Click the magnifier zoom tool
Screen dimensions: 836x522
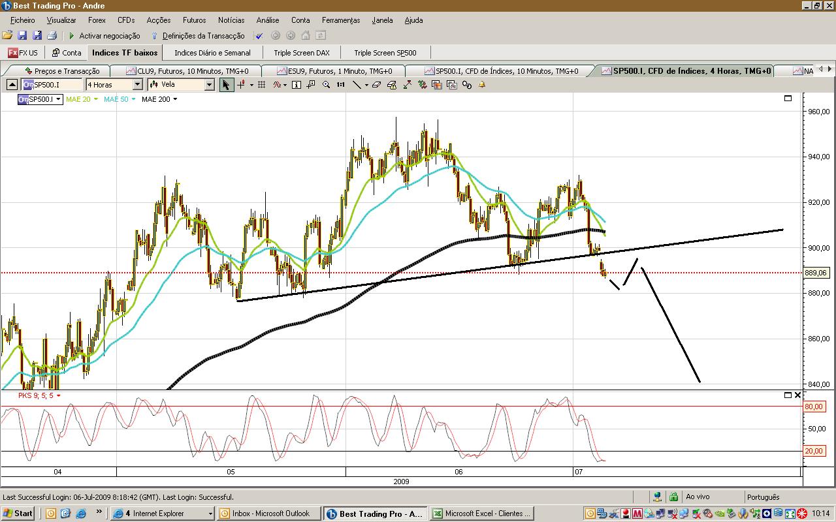click(x=326, y=85)
